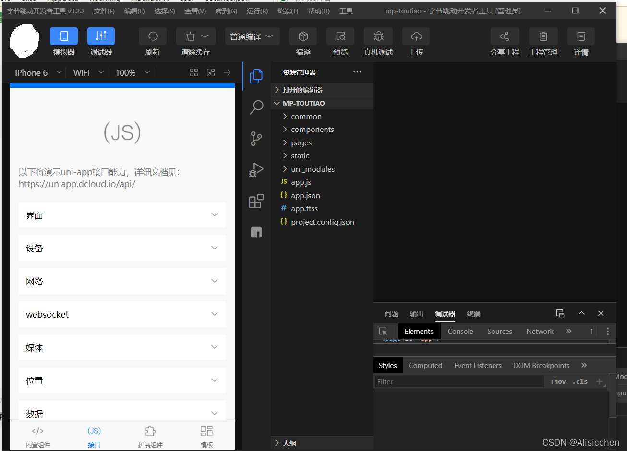Open the 选择(S) menu
This screenshot has height=451, width=627.
pos(165,11)
